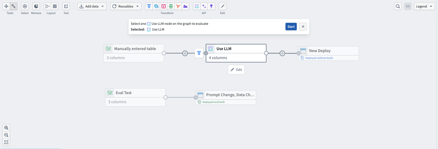Select the Manually entered table node
Screen dimensions: 438x149
[134, 53]
